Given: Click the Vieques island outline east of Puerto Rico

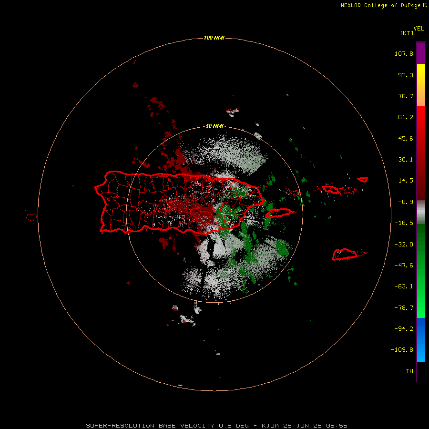Looking at the screenshot, I should (x=279, y=213).
